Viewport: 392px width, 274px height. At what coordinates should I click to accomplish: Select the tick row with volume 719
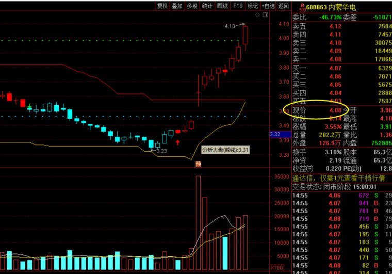coord(342,219)
